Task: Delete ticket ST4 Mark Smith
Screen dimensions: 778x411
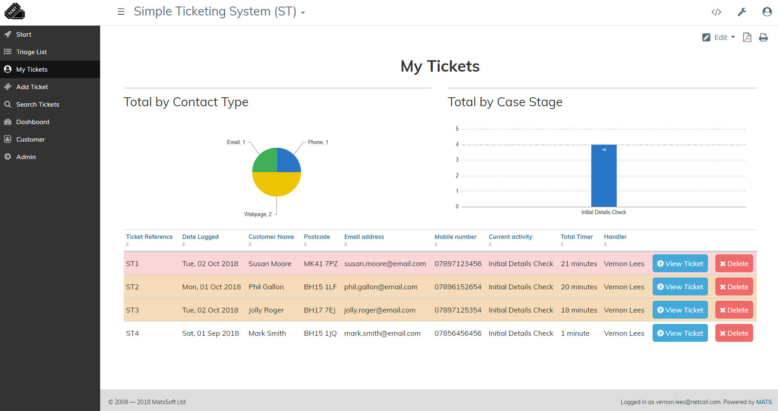Action: [734, 333]
